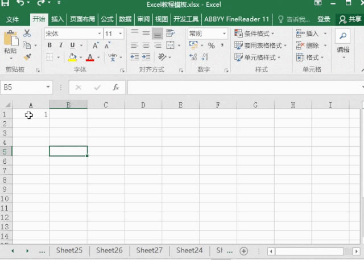Image resolution: width=364 pixels, height=260 pixels.
Task: Open fill color dropdown arrow
Action: point(81,57)
